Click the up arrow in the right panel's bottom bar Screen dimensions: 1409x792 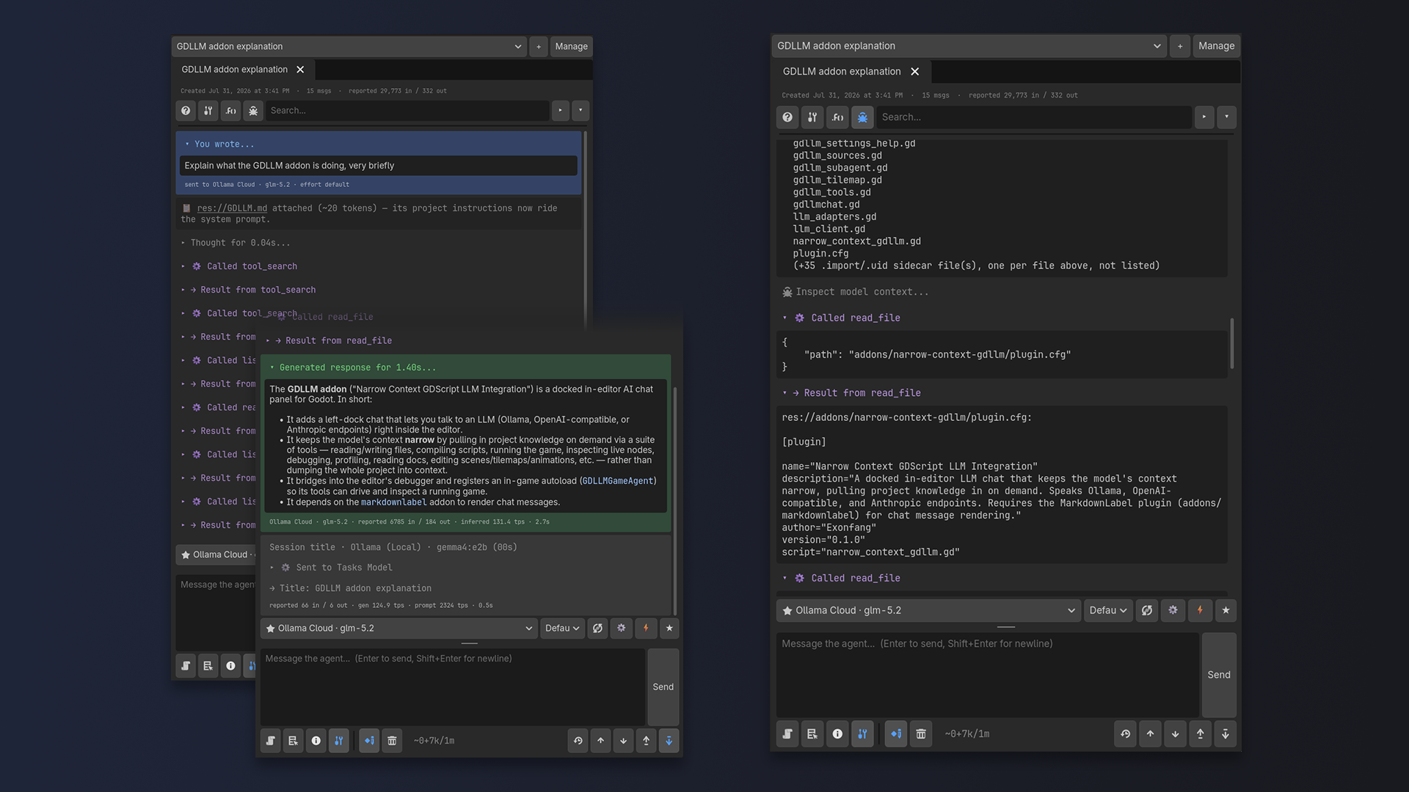pyautogui.click(x=1151, y=733)
